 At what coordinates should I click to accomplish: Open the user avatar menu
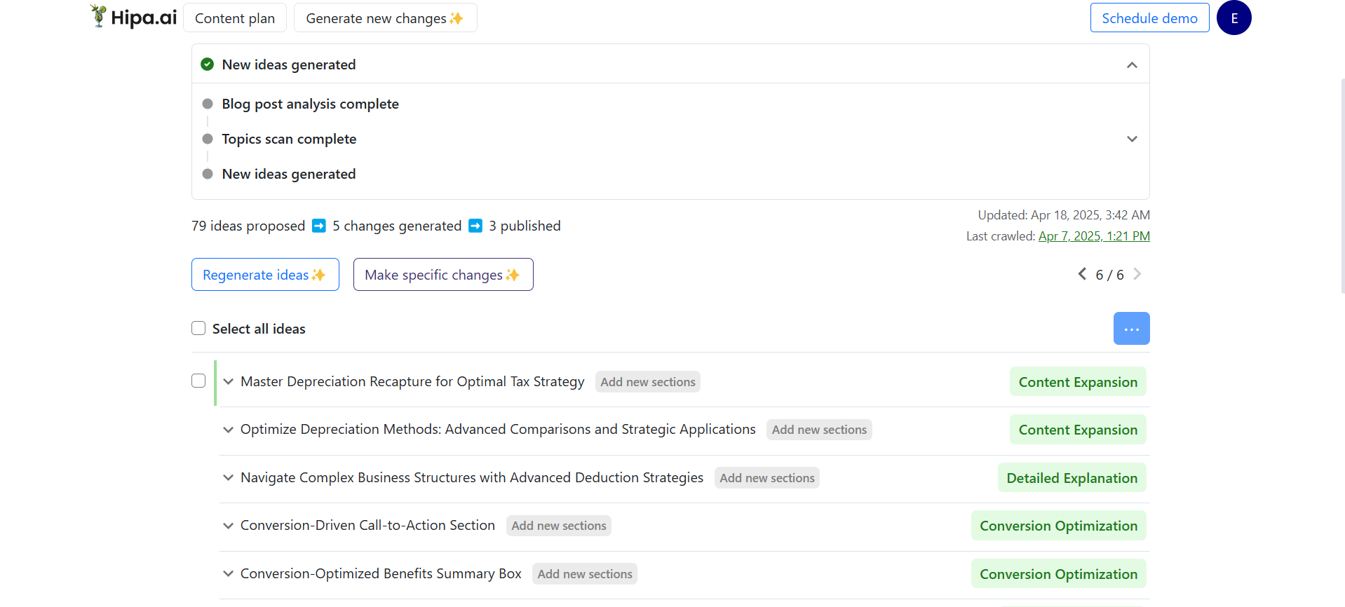tap(1234, 18)
